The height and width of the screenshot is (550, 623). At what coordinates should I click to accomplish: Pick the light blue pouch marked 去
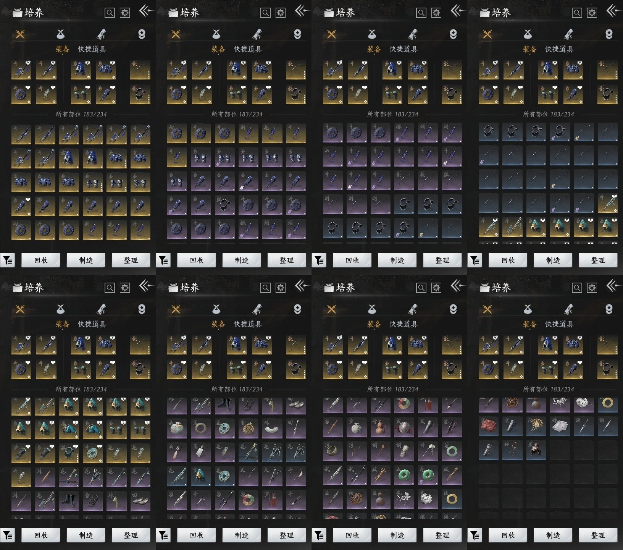178,429
